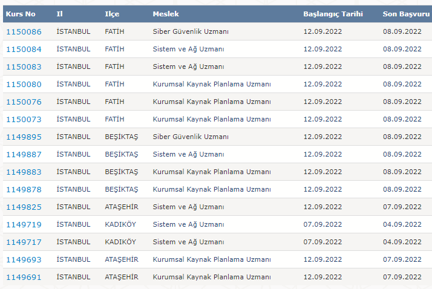Open Ataşehir course 1149825

tap(24, 207)
